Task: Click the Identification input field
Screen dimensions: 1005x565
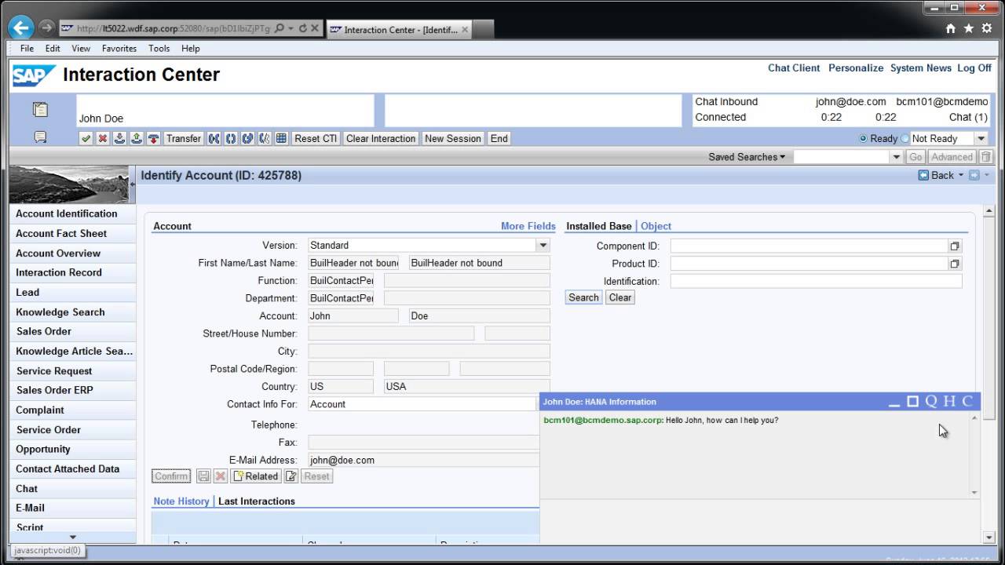Action: (x=816, y=281)
